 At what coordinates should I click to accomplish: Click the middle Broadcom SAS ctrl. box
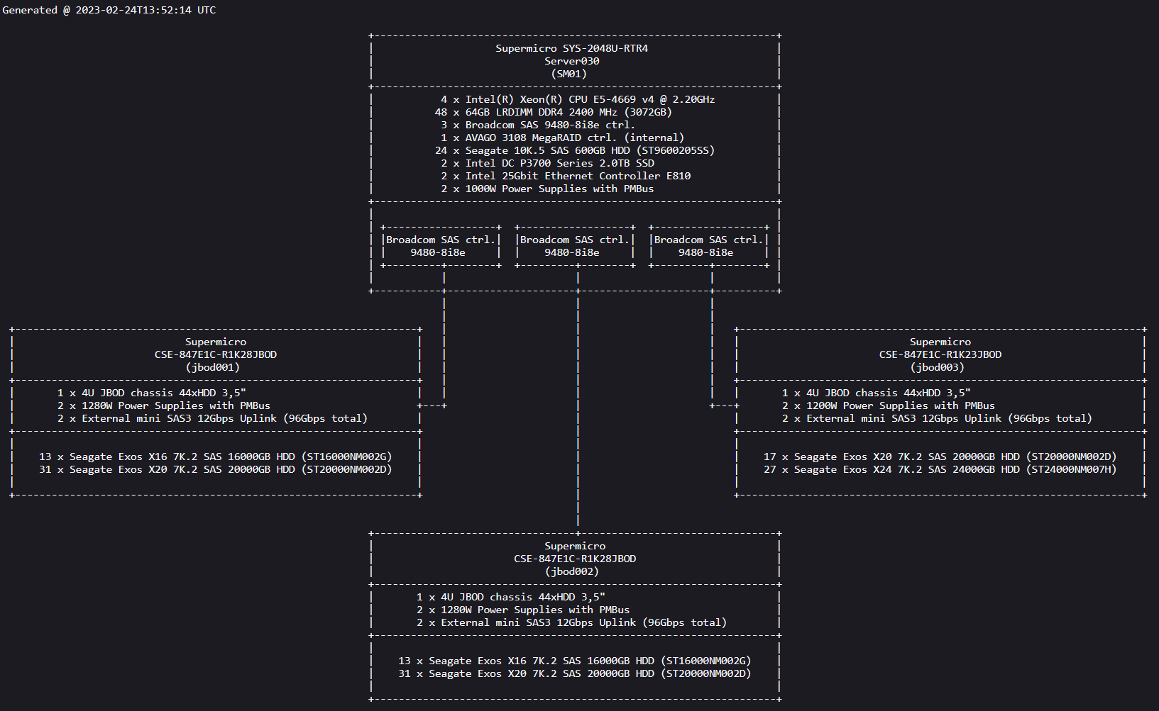point(575,246)
